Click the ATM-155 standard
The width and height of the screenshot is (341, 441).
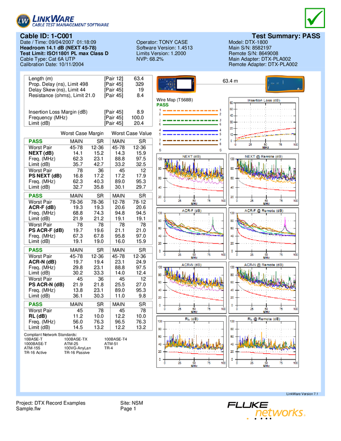[x=32, y=348]
